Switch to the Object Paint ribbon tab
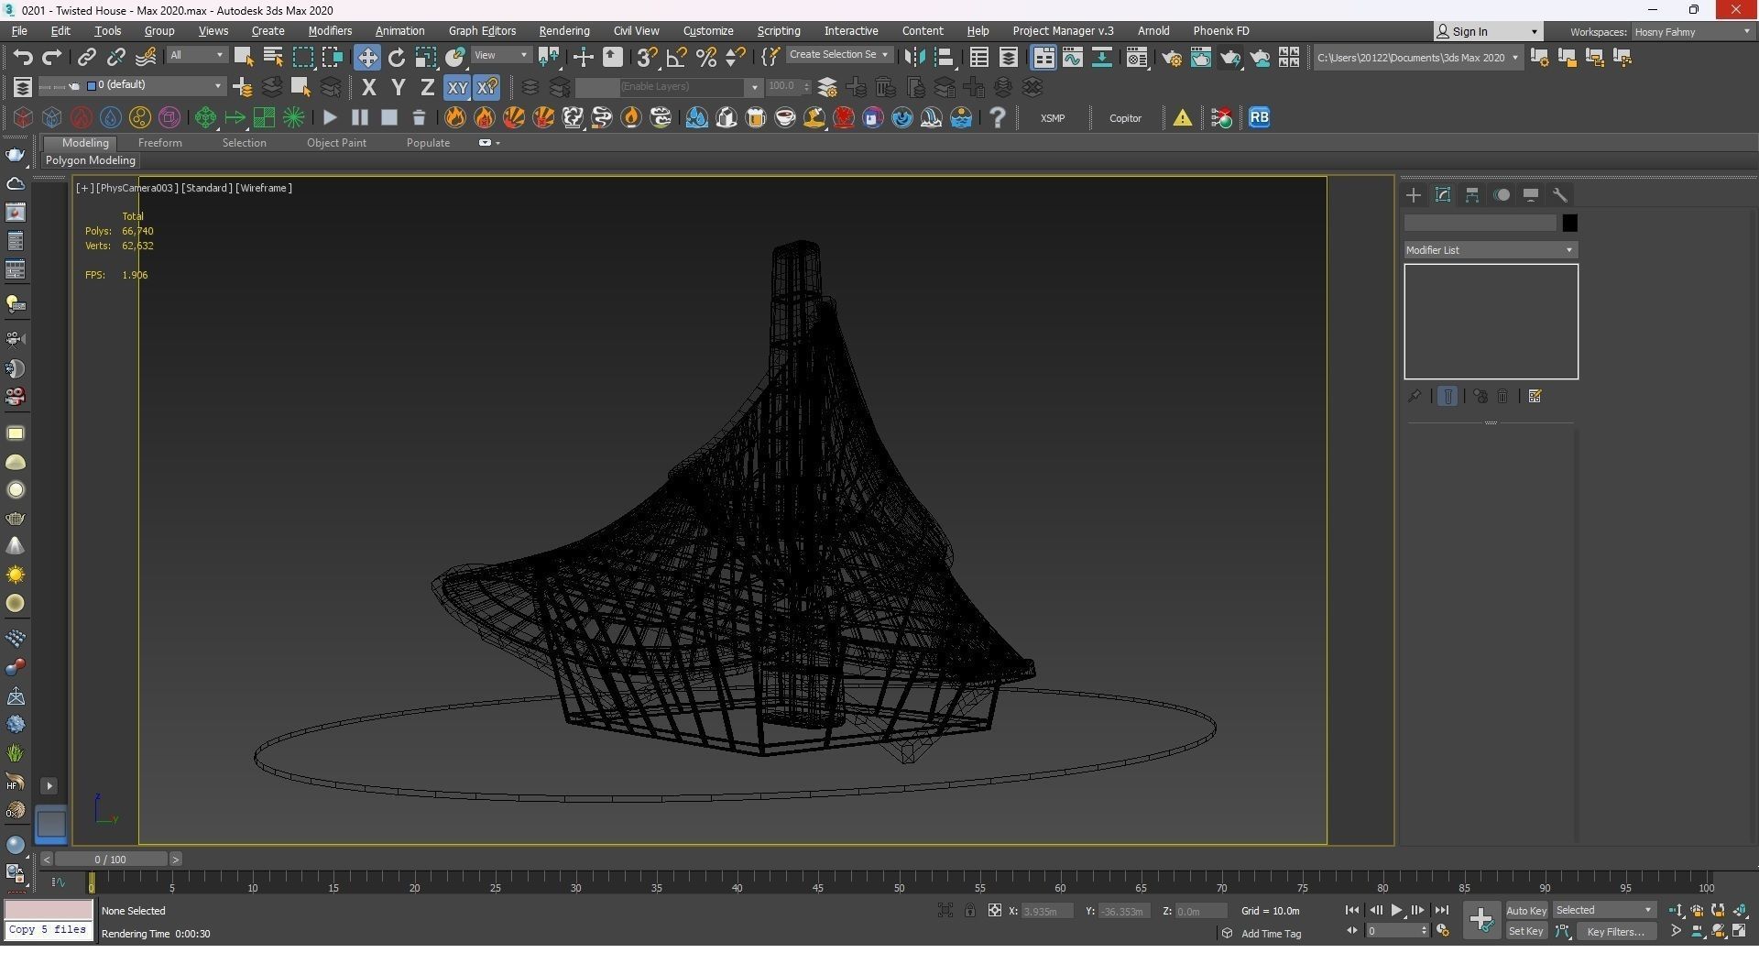This screenshot has width=1759, height=953. tap(336, 143)
